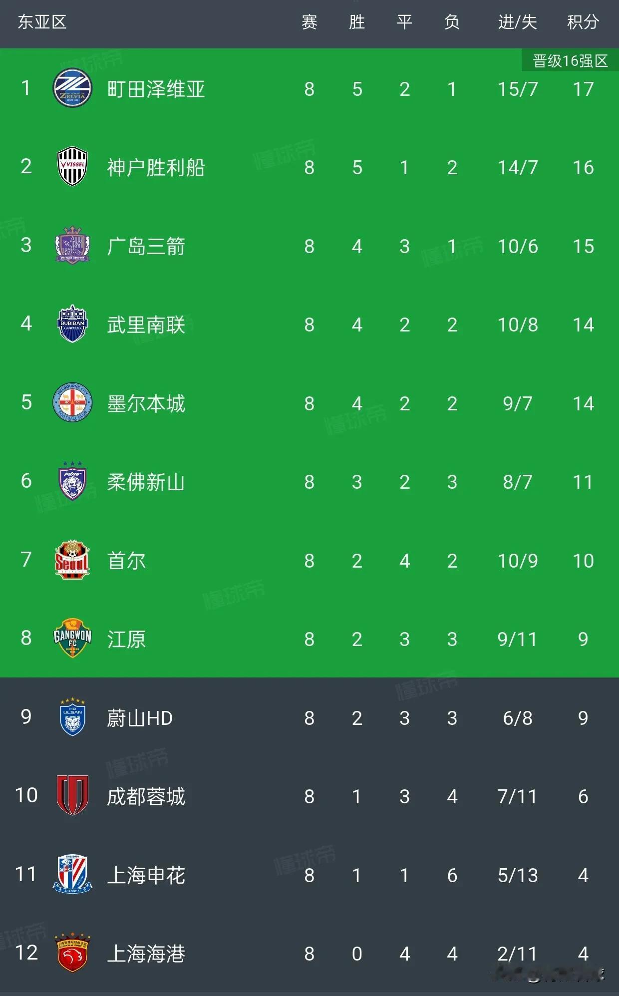The height and width of the screenshot is (996, 619).
Task: Tap the Johor tiger shield logo
Action: click(x=72, y=481)
